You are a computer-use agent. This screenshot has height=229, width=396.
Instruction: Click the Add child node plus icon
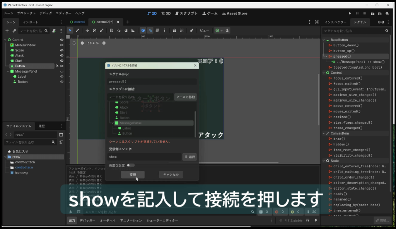coord(7,31)
